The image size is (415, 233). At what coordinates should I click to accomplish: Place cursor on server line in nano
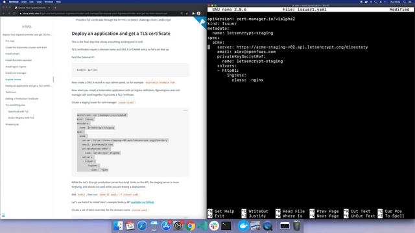click(x=292, y=47)
